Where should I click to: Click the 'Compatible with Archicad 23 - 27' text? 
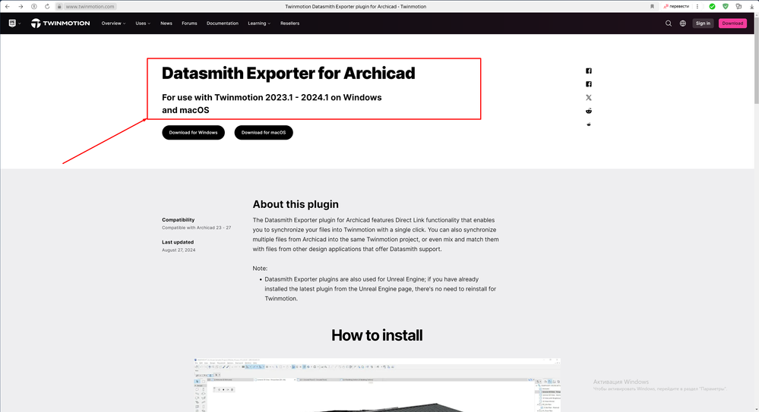197,228
